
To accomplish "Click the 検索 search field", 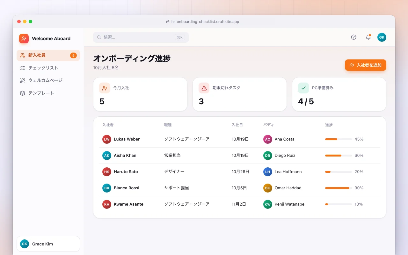I will 141,37.
